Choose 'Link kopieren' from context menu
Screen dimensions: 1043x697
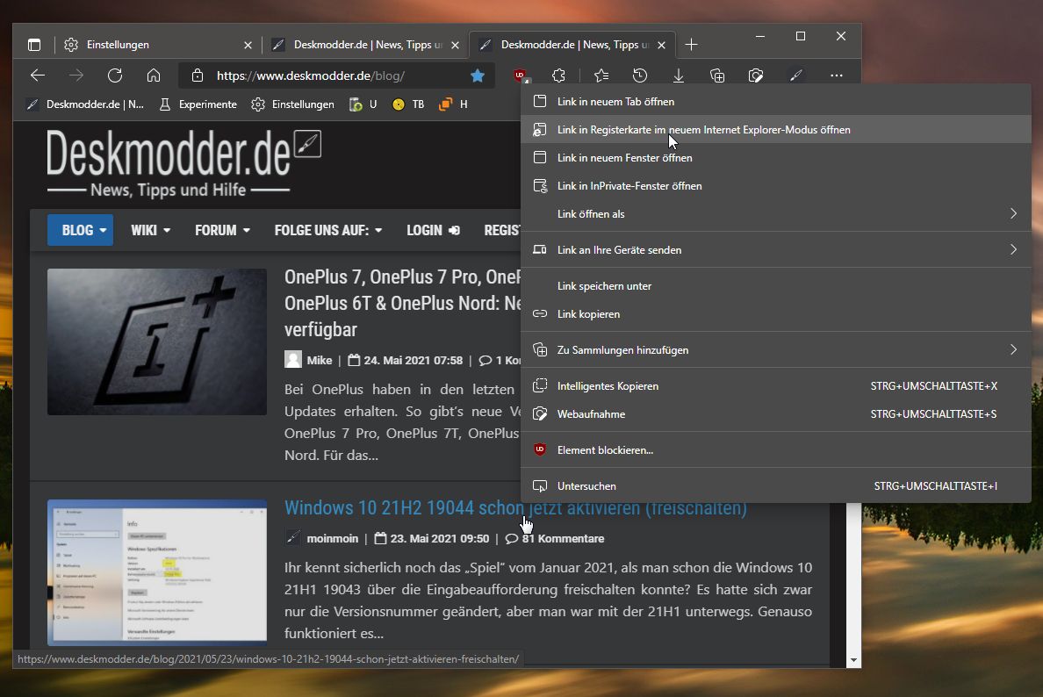[775, 314]
